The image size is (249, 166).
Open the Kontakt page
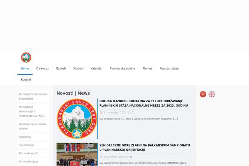26,80
